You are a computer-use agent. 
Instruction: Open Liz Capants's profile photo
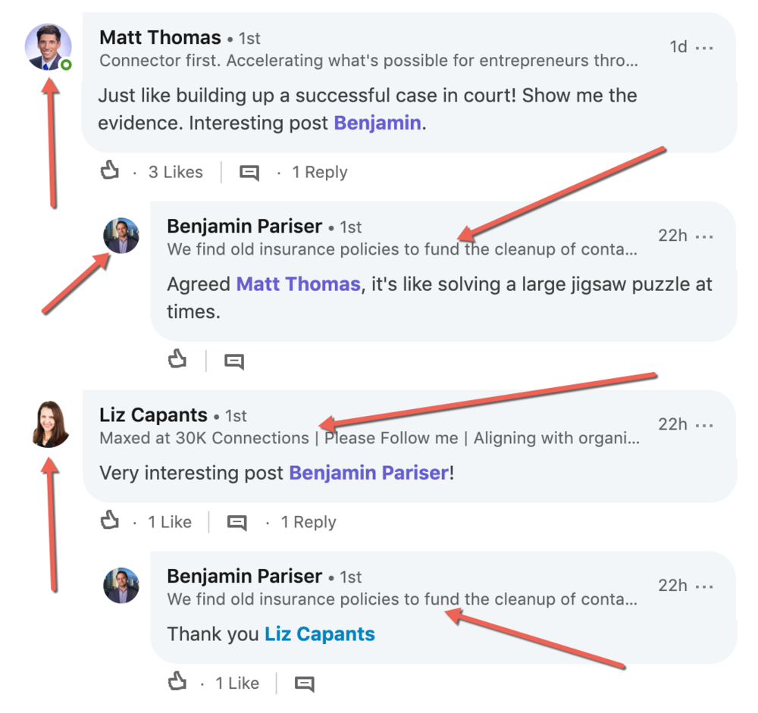click(50, 425)
